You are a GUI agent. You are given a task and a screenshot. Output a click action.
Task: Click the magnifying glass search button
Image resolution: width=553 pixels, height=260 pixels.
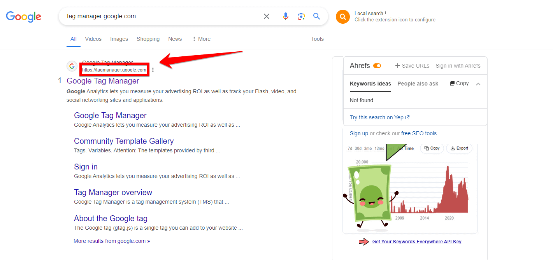(x=316, y=16)
